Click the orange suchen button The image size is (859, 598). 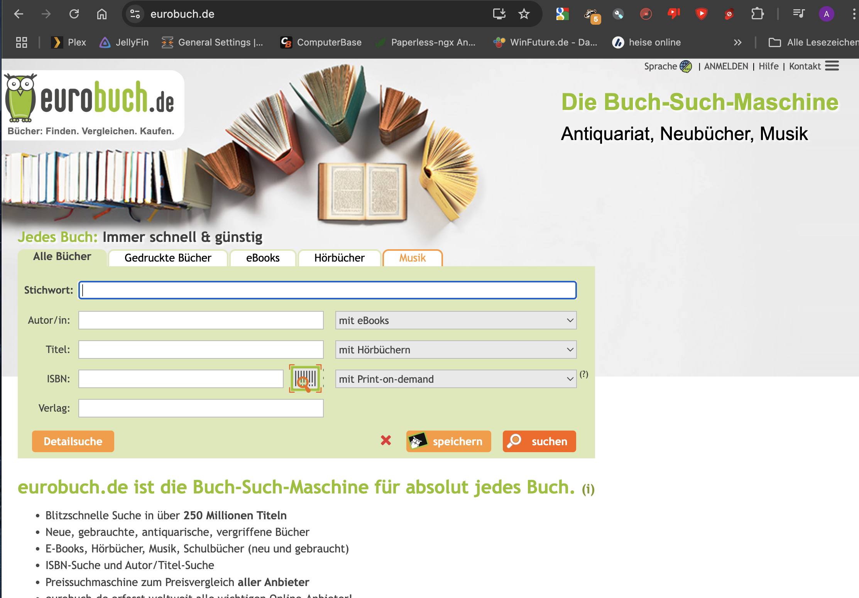[x=539, y=441]
